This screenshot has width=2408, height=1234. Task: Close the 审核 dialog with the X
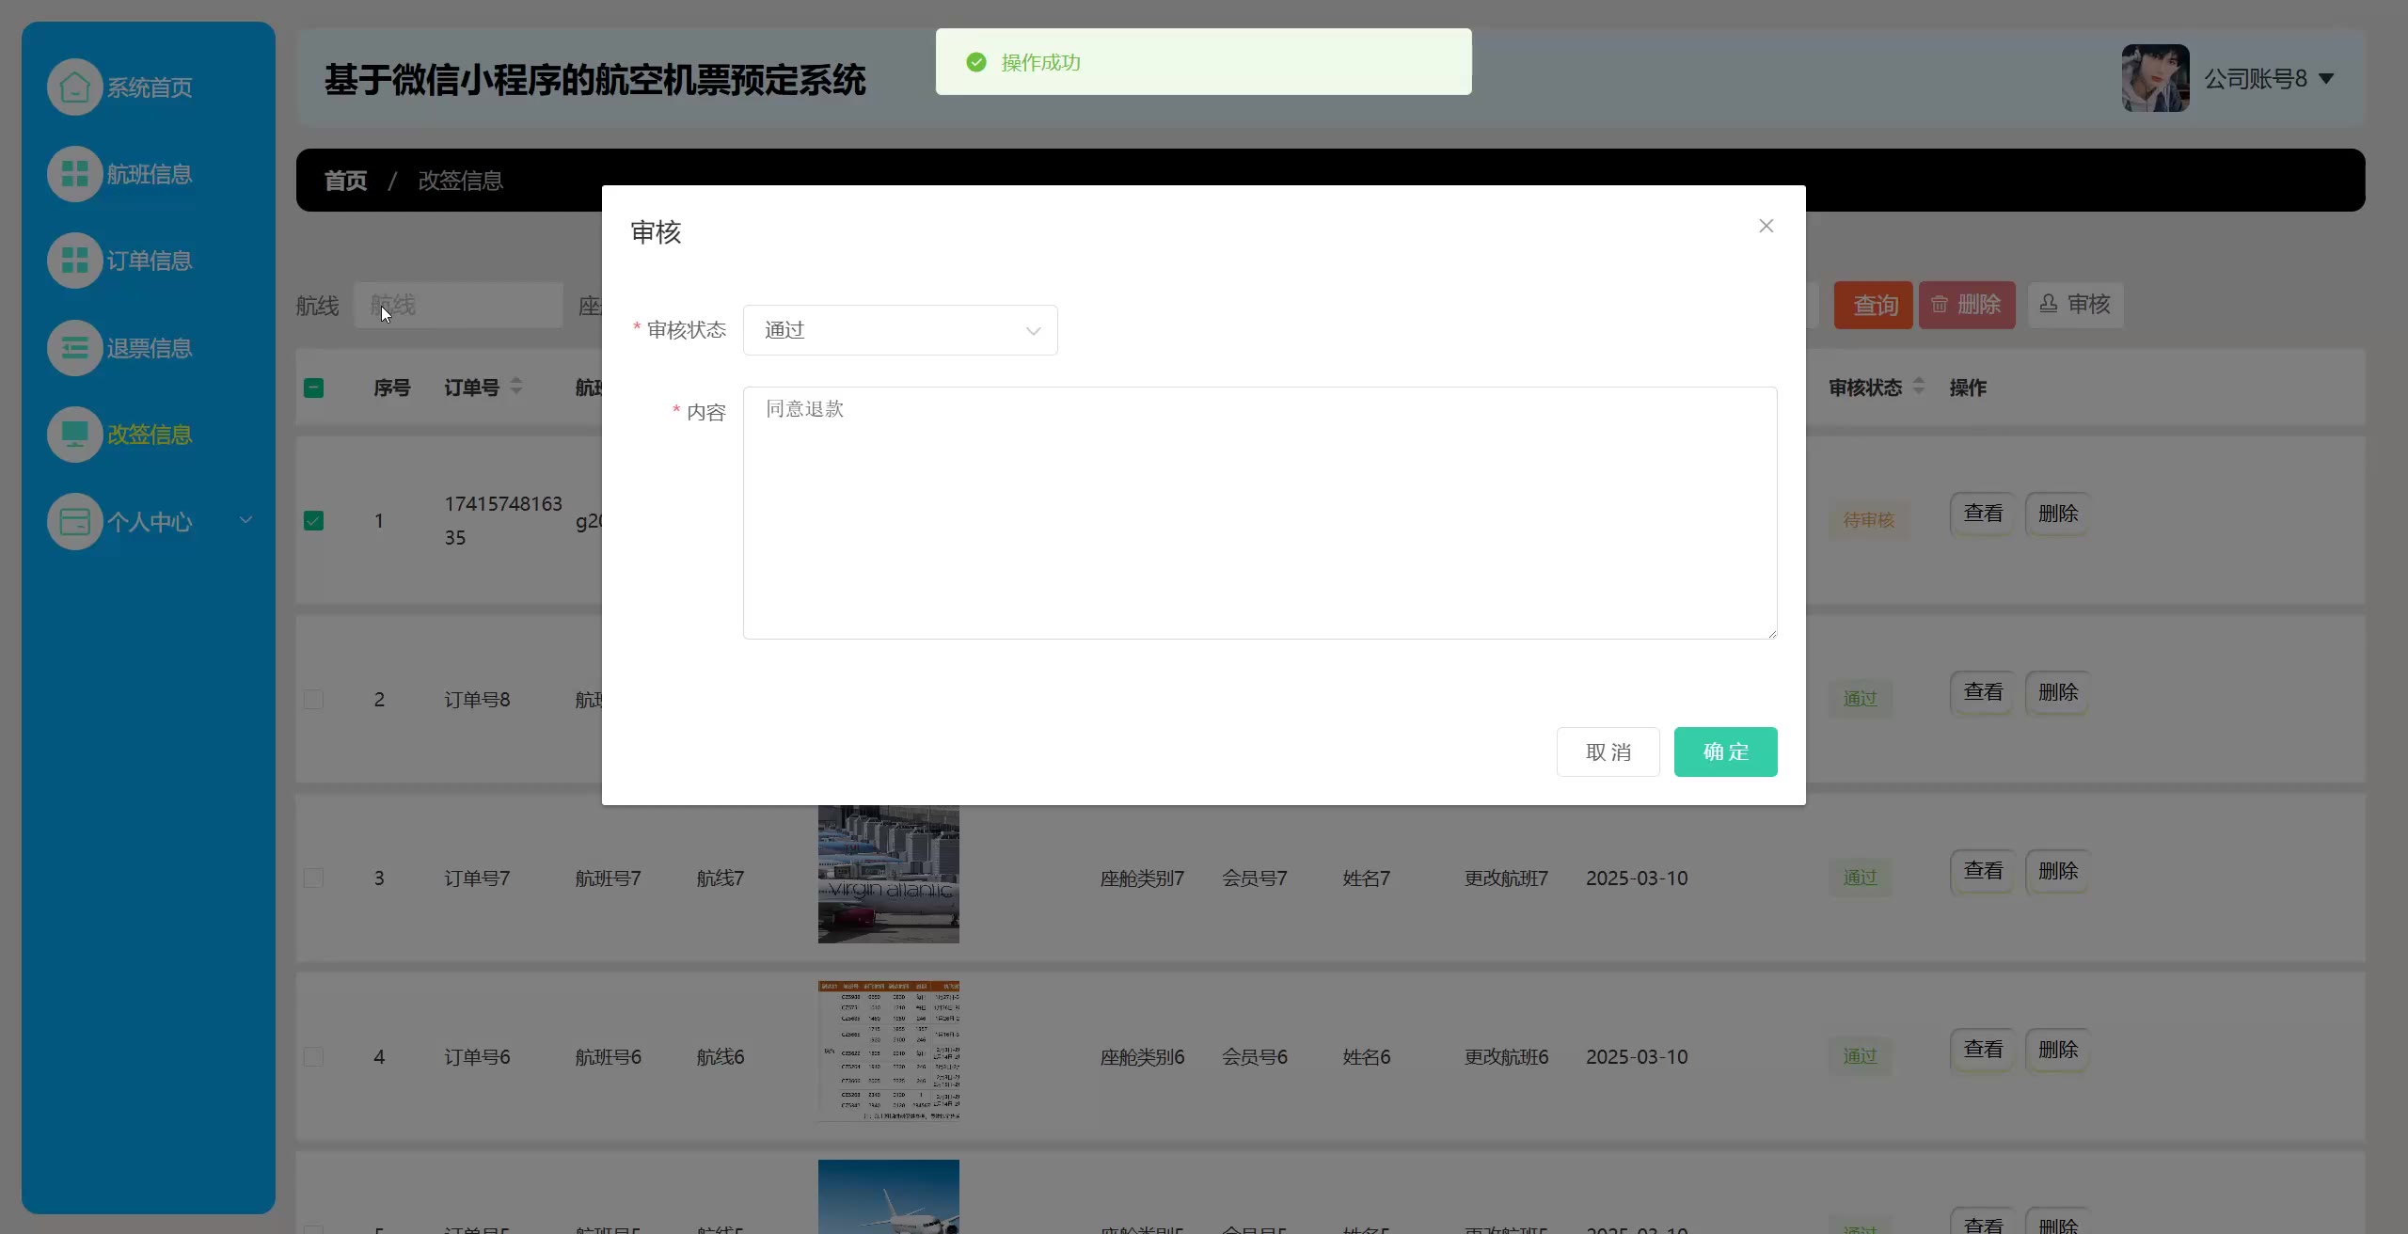coord(1766,226)
